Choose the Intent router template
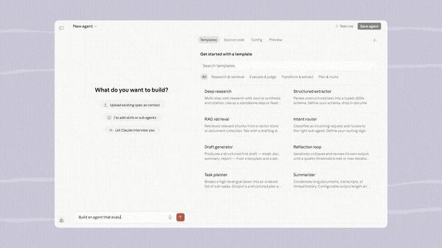Viewport: 442px width, 248px height. pos(331,125)
